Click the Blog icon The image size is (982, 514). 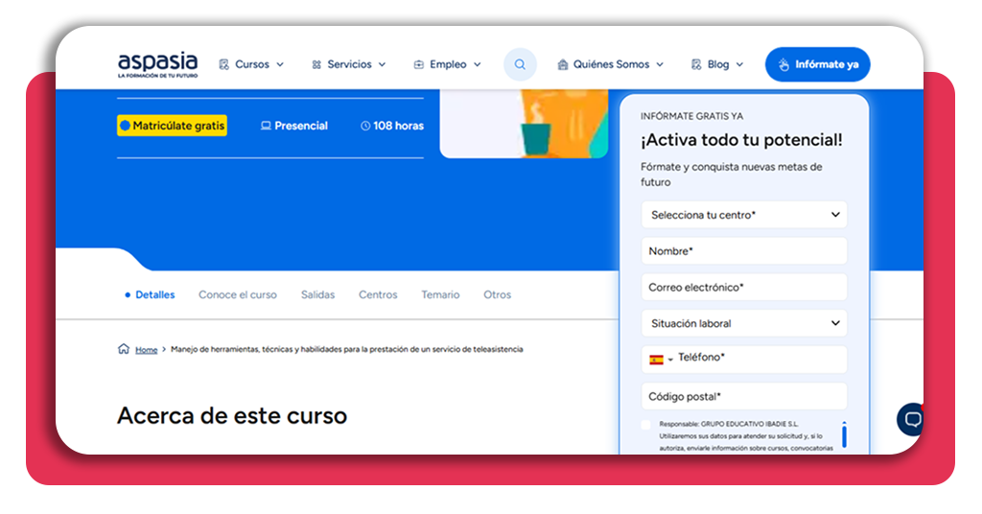[696, 64]
